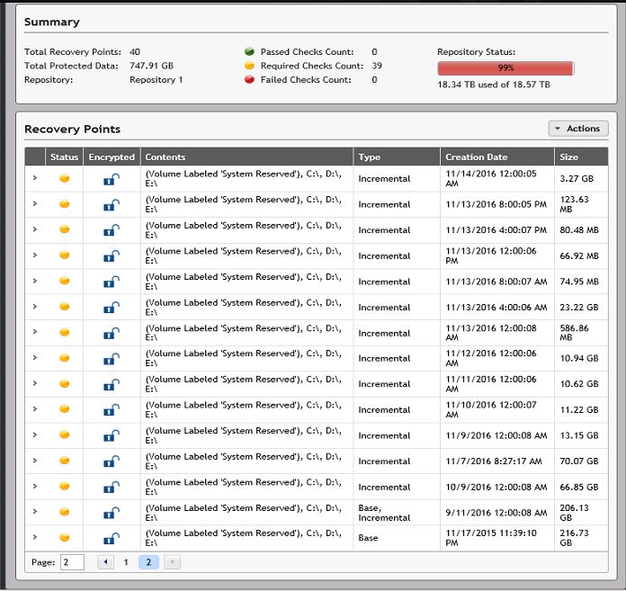Click yellow status icon of 23.22 GB row
Viewport: 626px width, 591px height.
64,306
